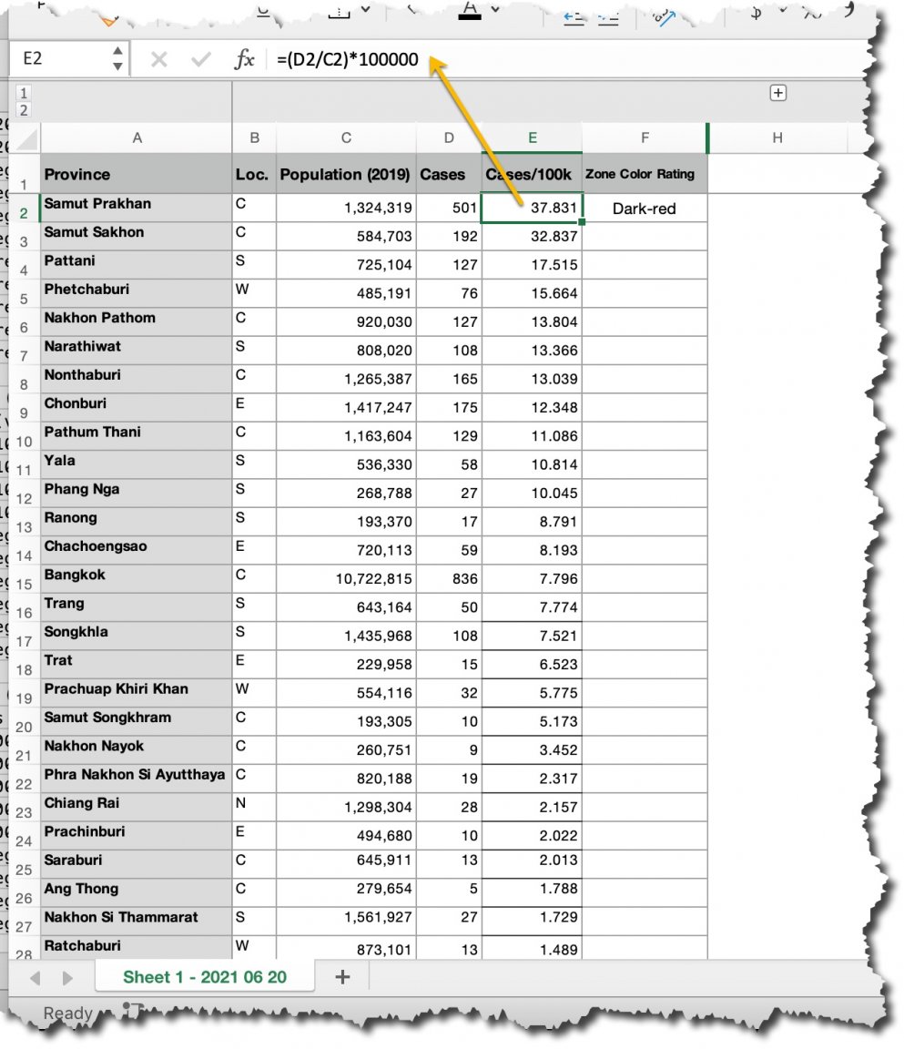
Task: Select the population value 1,324,319
Action: 346,208
